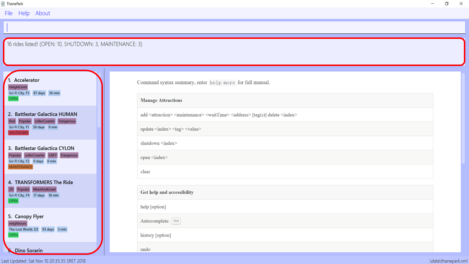
Task: Click 'The Lost World, D2' address label
Action: 23,230
